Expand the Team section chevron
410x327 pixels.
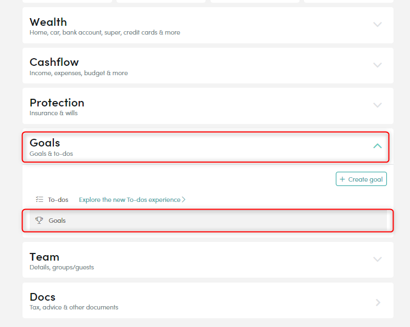(x=378, y=259)
